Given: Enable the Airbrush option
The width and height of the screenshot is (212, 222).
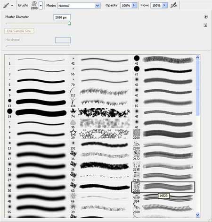Looking at the screenshot, I should click(174, 6).
